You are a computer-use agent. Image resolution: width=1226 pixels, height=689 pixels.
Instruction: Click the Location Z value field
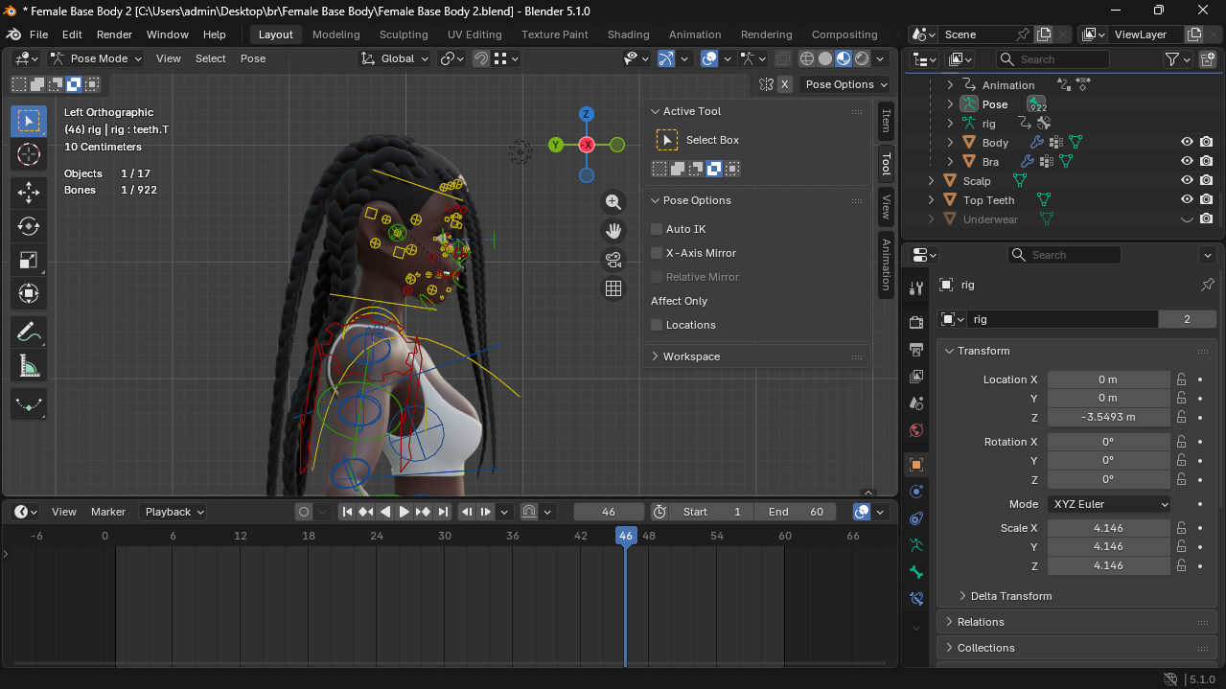[x=1108, y=417]
